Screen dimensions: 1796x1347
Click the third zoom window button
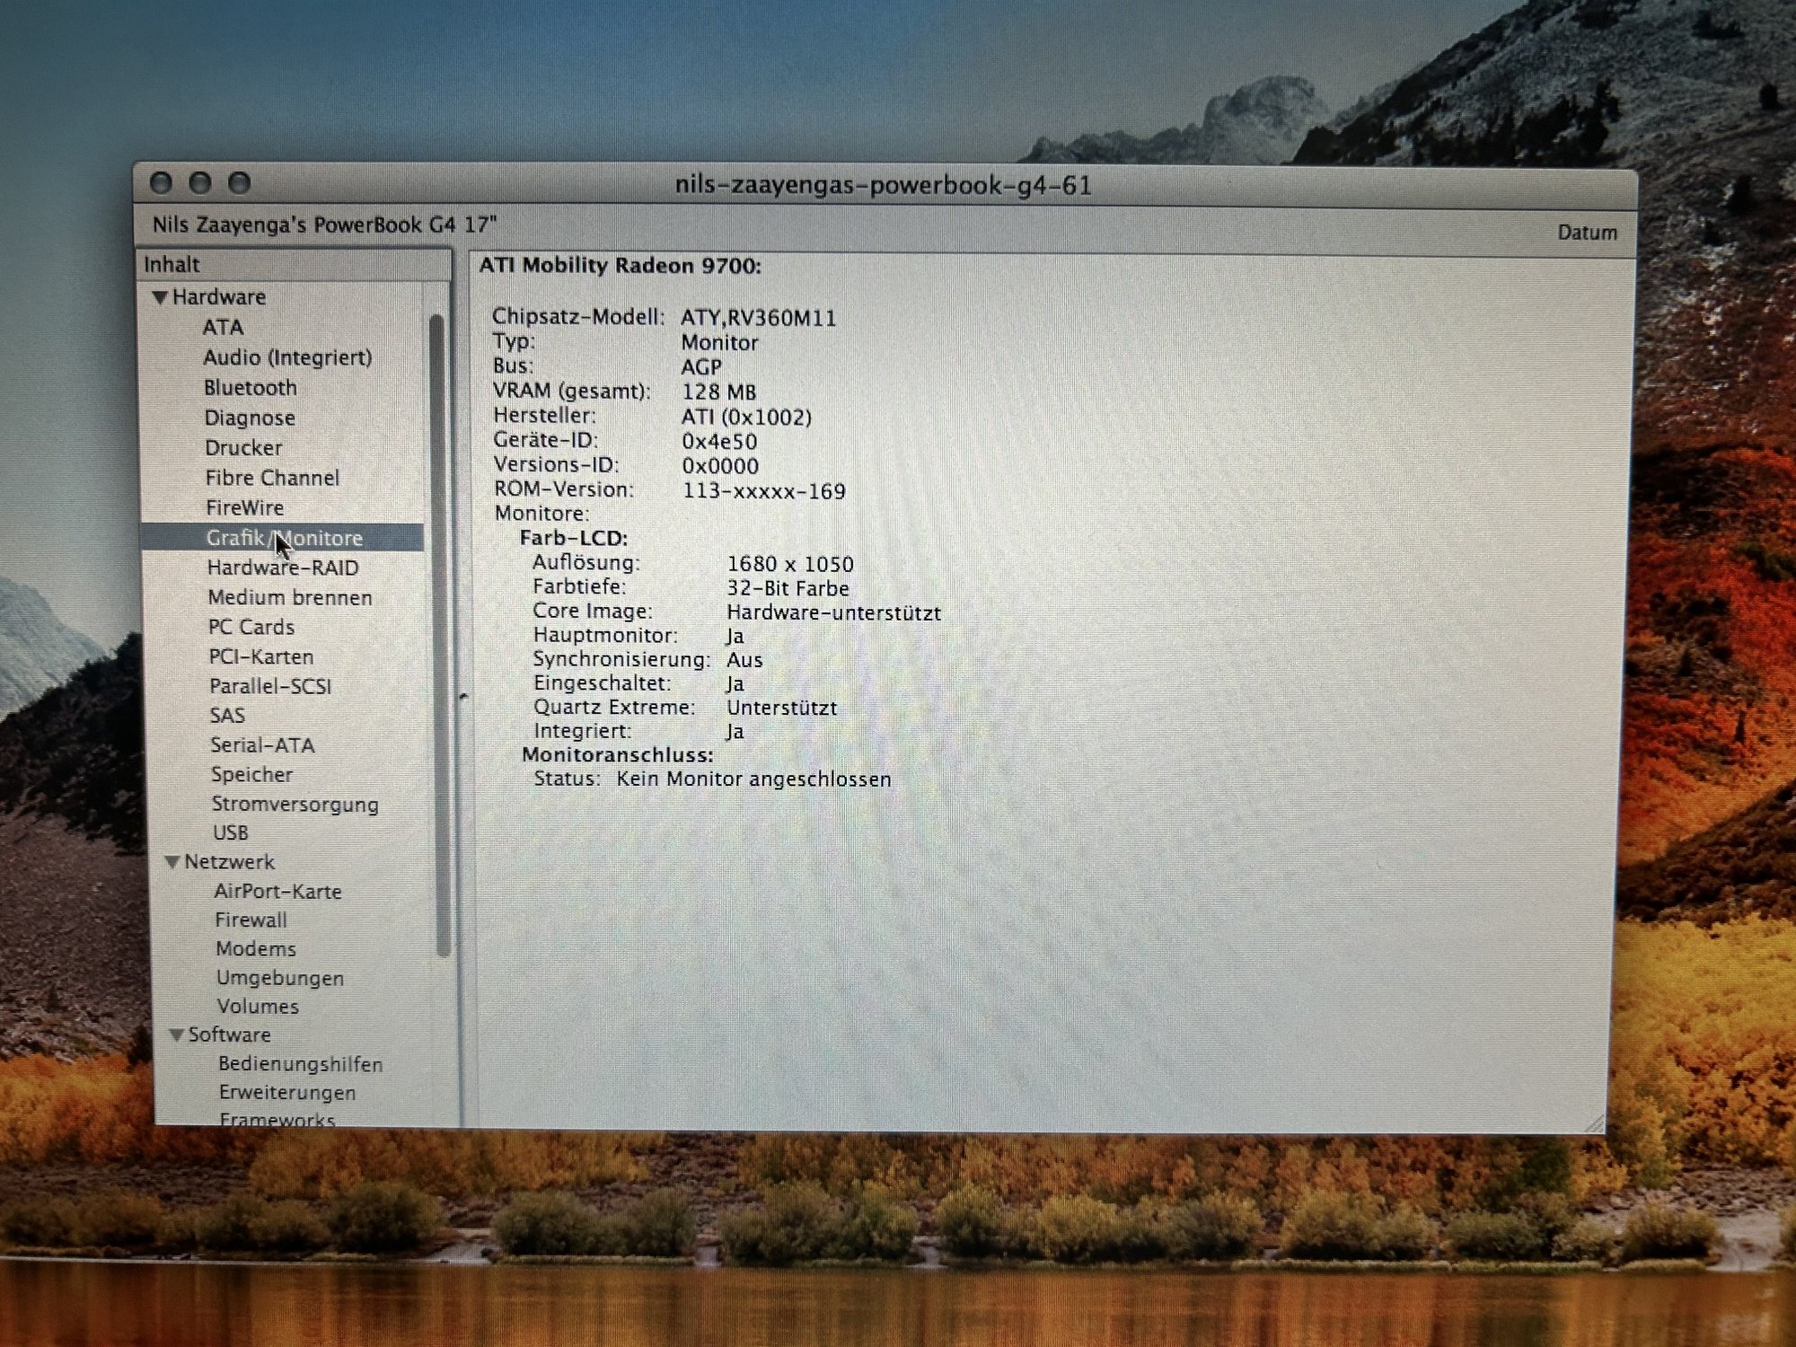coord(239,183)
